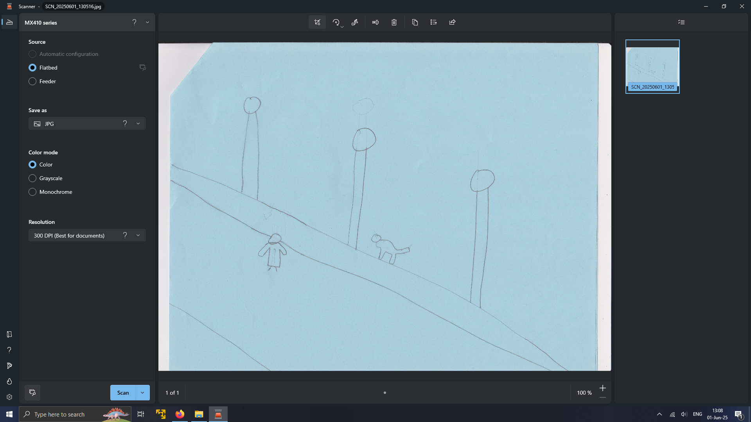Delete the scan with trash icon
Screen dimensions: 751x422
[x=394, y=22]
